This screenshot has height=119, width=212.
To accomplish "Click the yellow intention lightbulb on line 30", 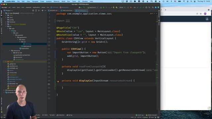I will coord(58,81).
